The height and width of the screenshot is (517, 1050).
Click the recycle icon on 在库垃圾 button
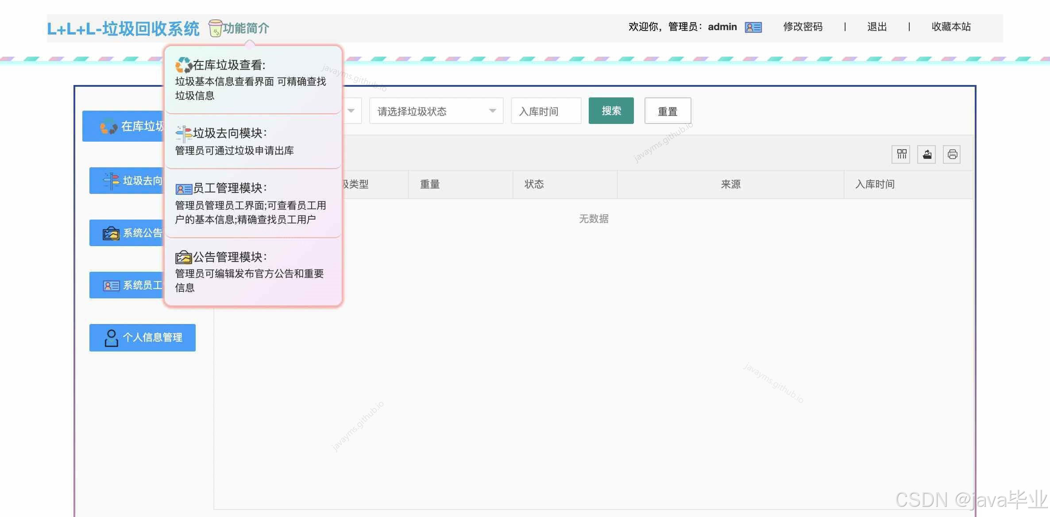pos(109,127)
